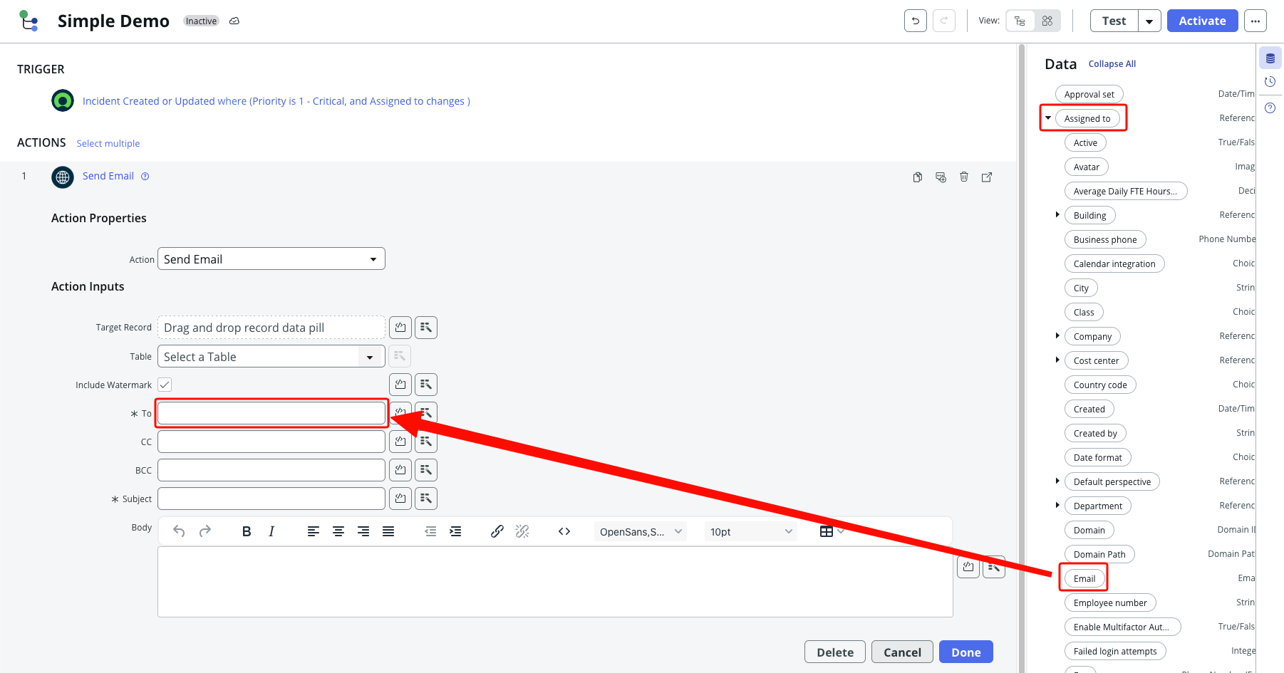Open the more options ellipsis menu
1284x673 pixels.
click(1255, 21)
